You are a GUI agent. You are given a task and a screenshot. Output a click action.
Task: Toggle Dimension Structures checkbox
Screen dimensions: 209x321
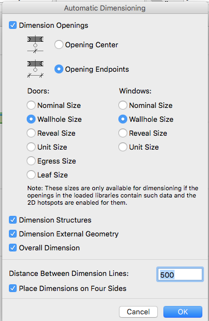pyautogui.click(x=13, y=220)
